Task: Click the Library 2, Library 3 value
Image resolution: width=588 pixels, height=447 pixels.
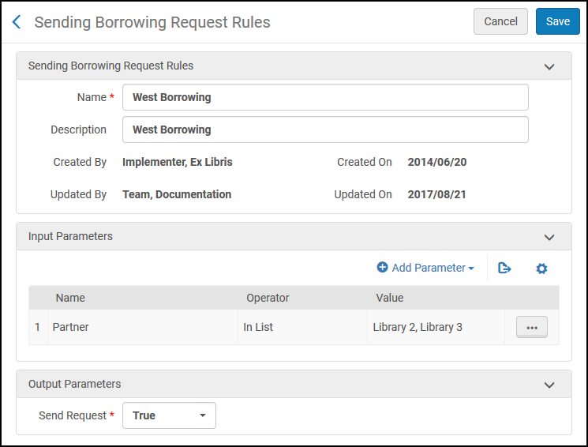Action: [x=418, y=327]
